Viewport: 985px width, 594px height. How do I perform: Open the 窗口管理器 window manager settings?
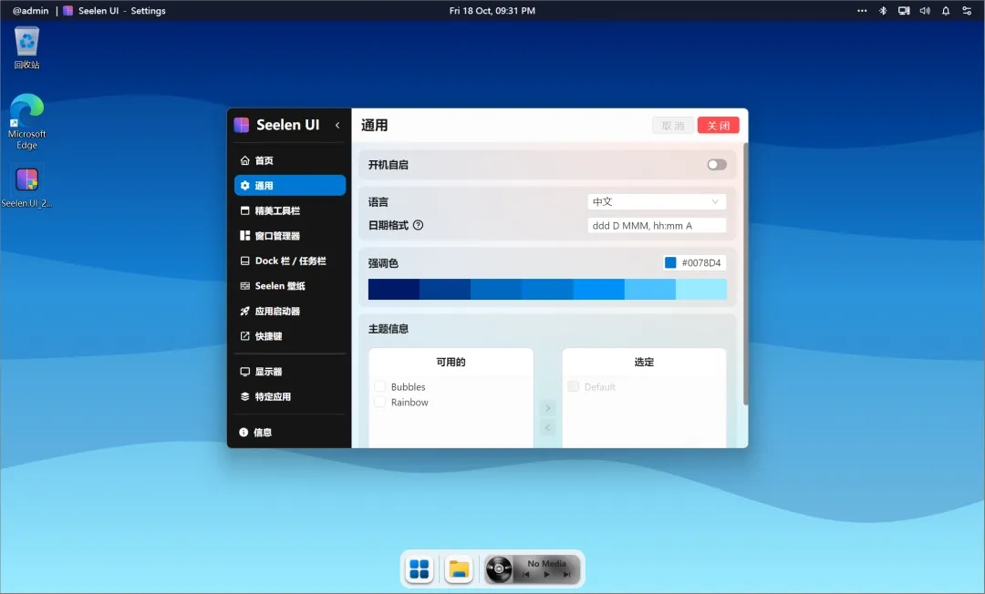coord(275,235)
